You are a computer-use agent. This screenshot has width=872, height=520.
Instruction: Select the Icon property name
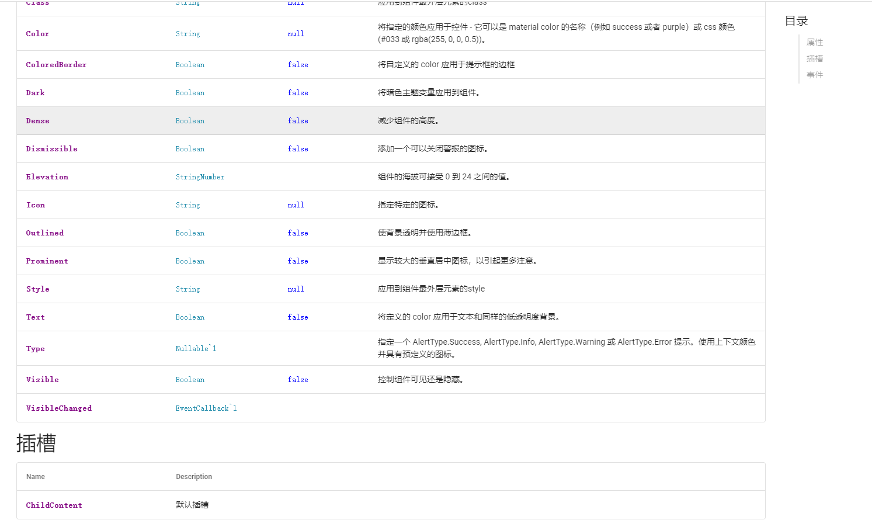pos(35,205)
